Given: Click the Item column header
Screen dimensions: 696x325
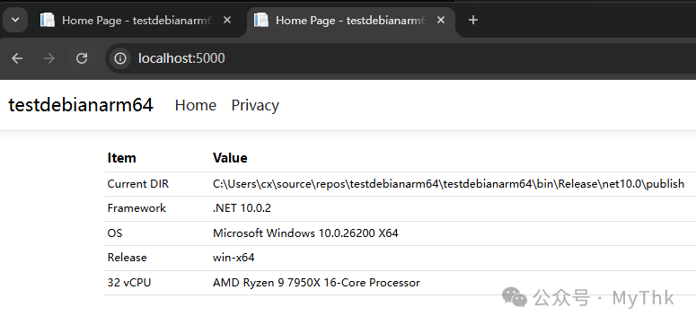Looking at the screenshot, I should [121, 158].
